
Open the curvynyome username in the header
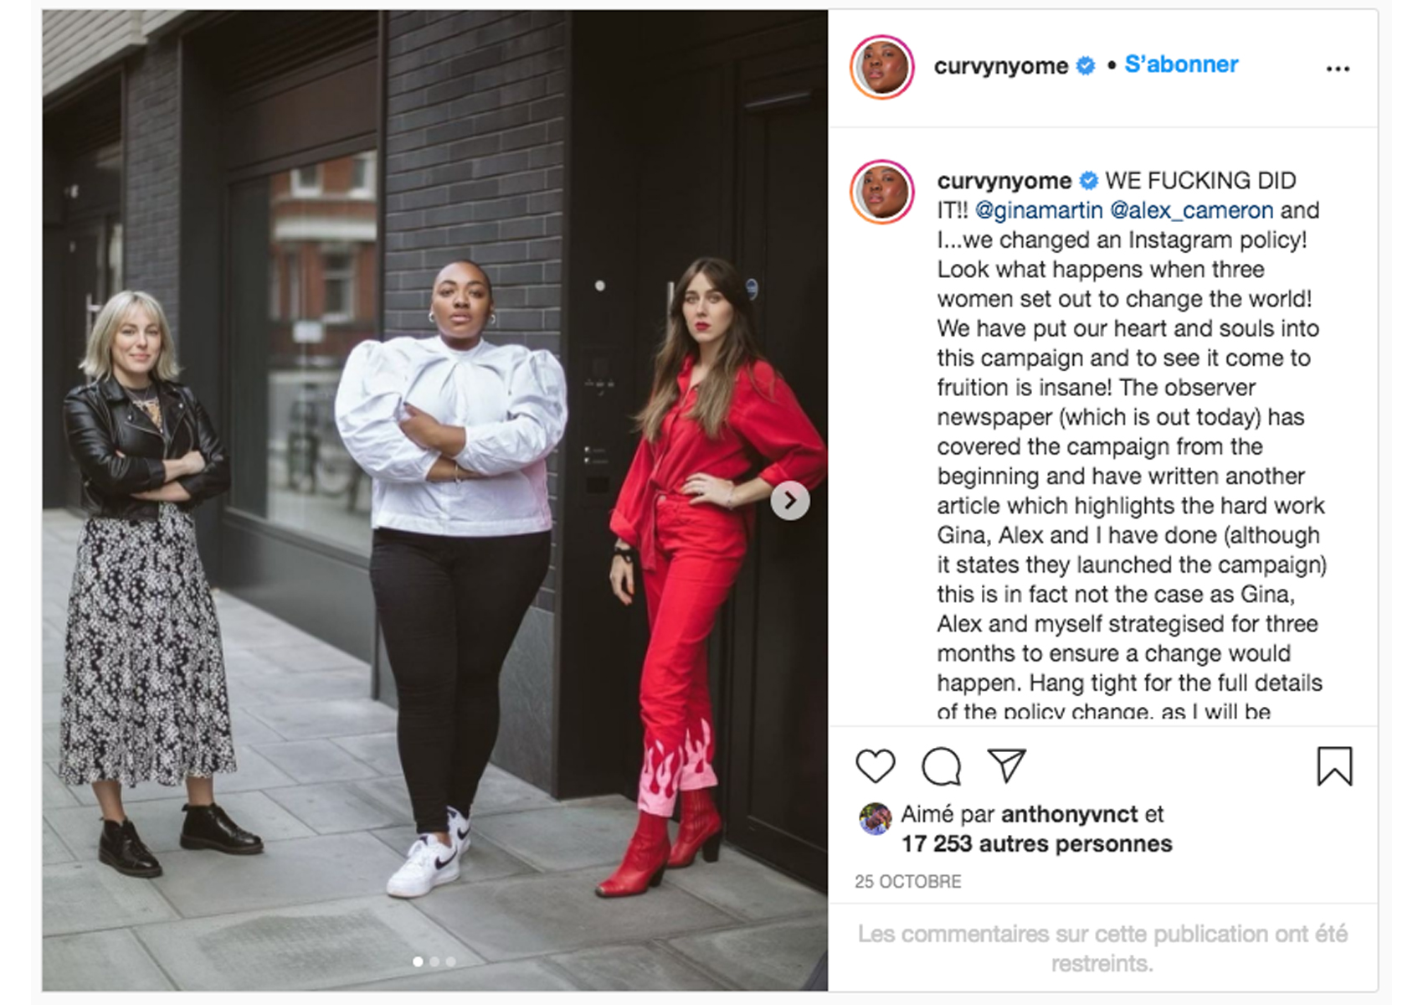1001,65
